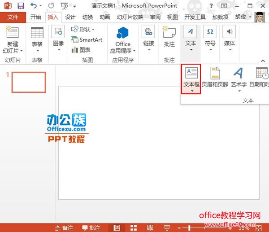The image size is (269, 232).
Task: Expand the 新建幻灯片 dropdown arrow
Action: [x=22, y=51]
